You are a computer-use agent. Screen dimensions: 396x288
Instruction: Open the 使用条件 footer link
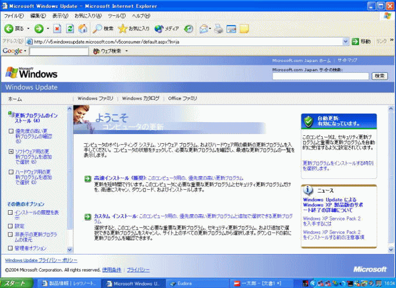click(x=112, y=270)
